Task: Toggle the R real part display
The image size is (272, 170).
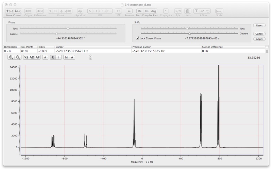Action: click(53, 57)
